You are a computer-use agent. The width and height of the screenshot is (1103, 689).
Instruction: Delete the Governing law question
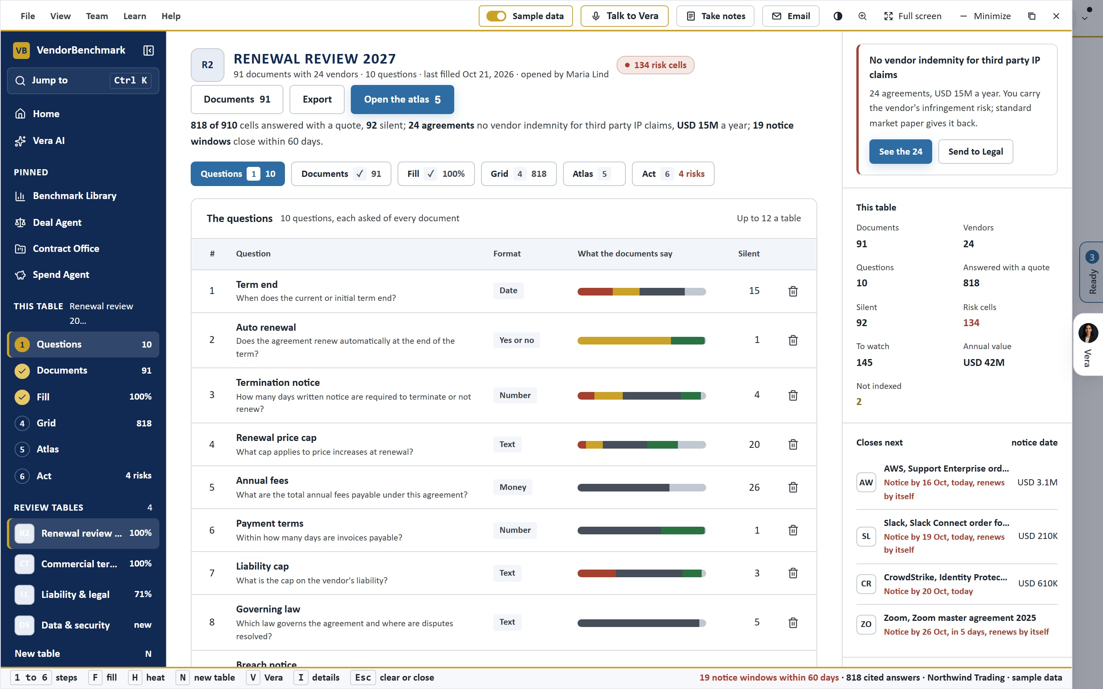[x=793, y=622]
